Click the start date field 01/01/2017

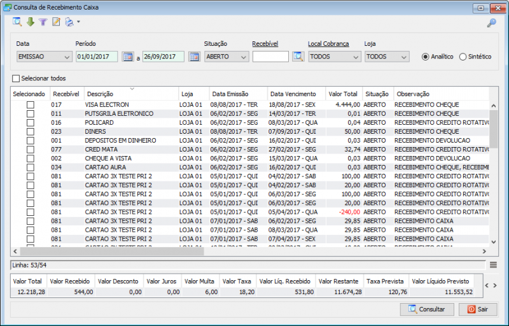(97, 57)
